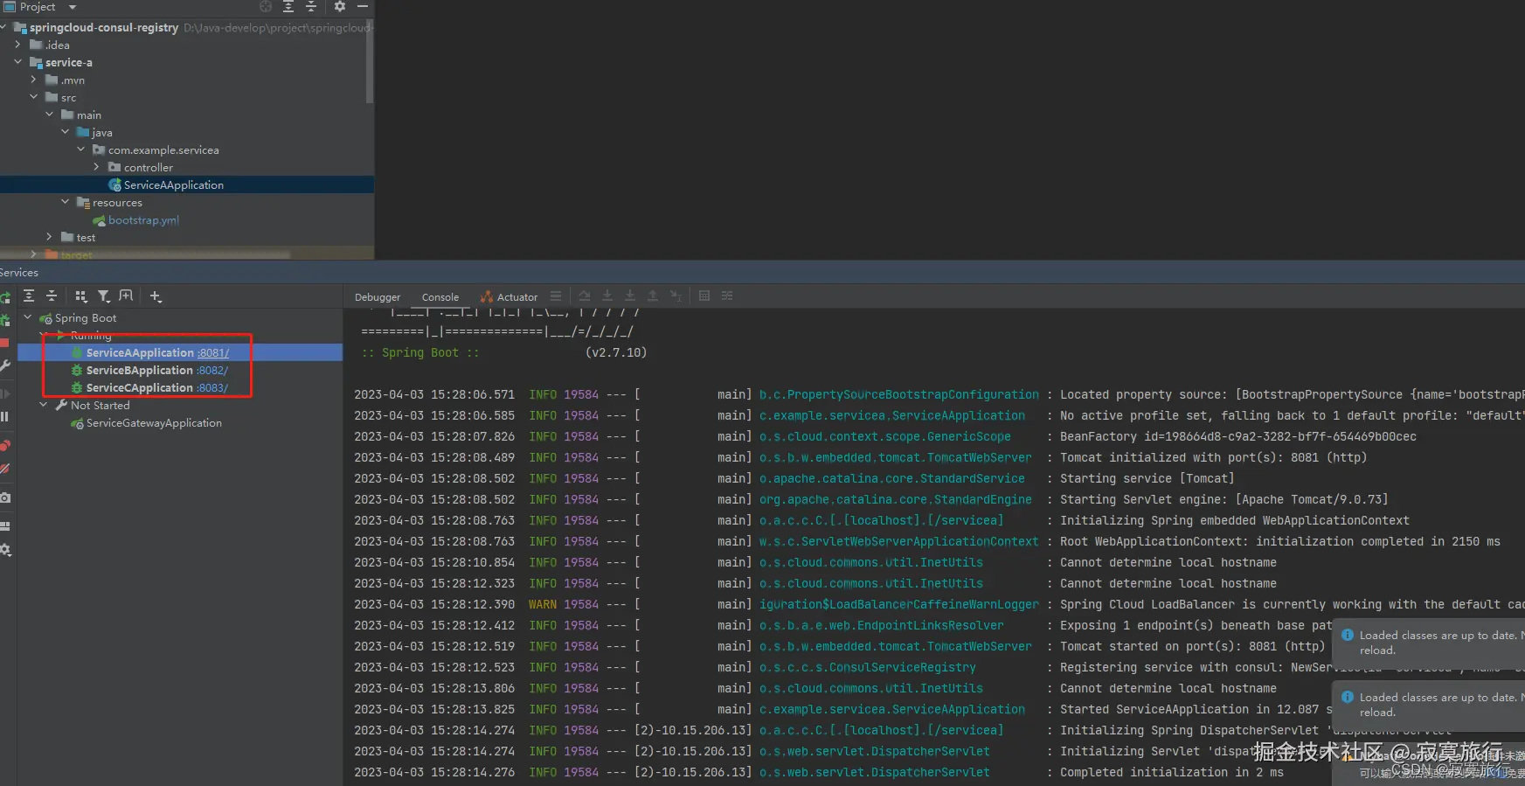This screenshot has width=1525, height=786.
Task: Collapse the main folder
Action: click(50, 115)
